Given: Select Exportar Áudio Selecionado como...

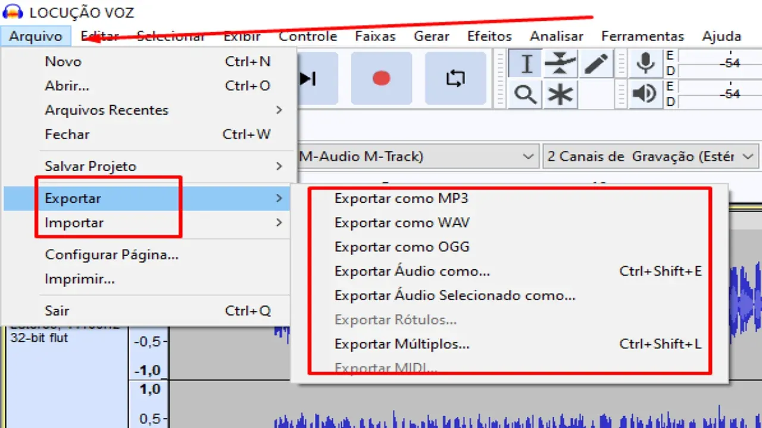Looking at the screenshot, I should (510, 295).
